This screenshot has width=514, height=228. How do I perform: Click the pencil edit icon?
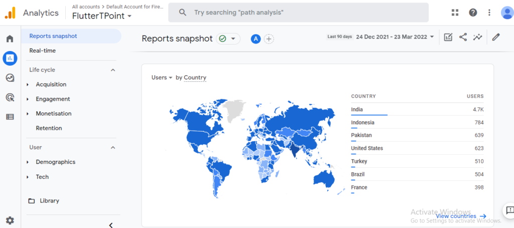point(496,37)
